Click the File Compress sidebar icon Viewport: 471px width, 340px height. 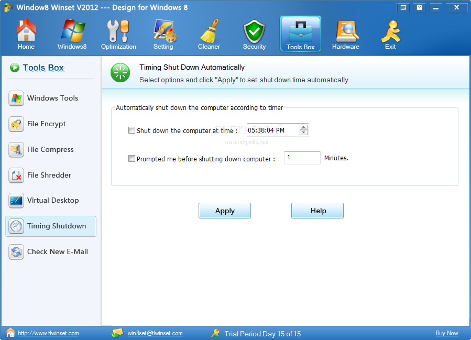[x=16, y=150]
